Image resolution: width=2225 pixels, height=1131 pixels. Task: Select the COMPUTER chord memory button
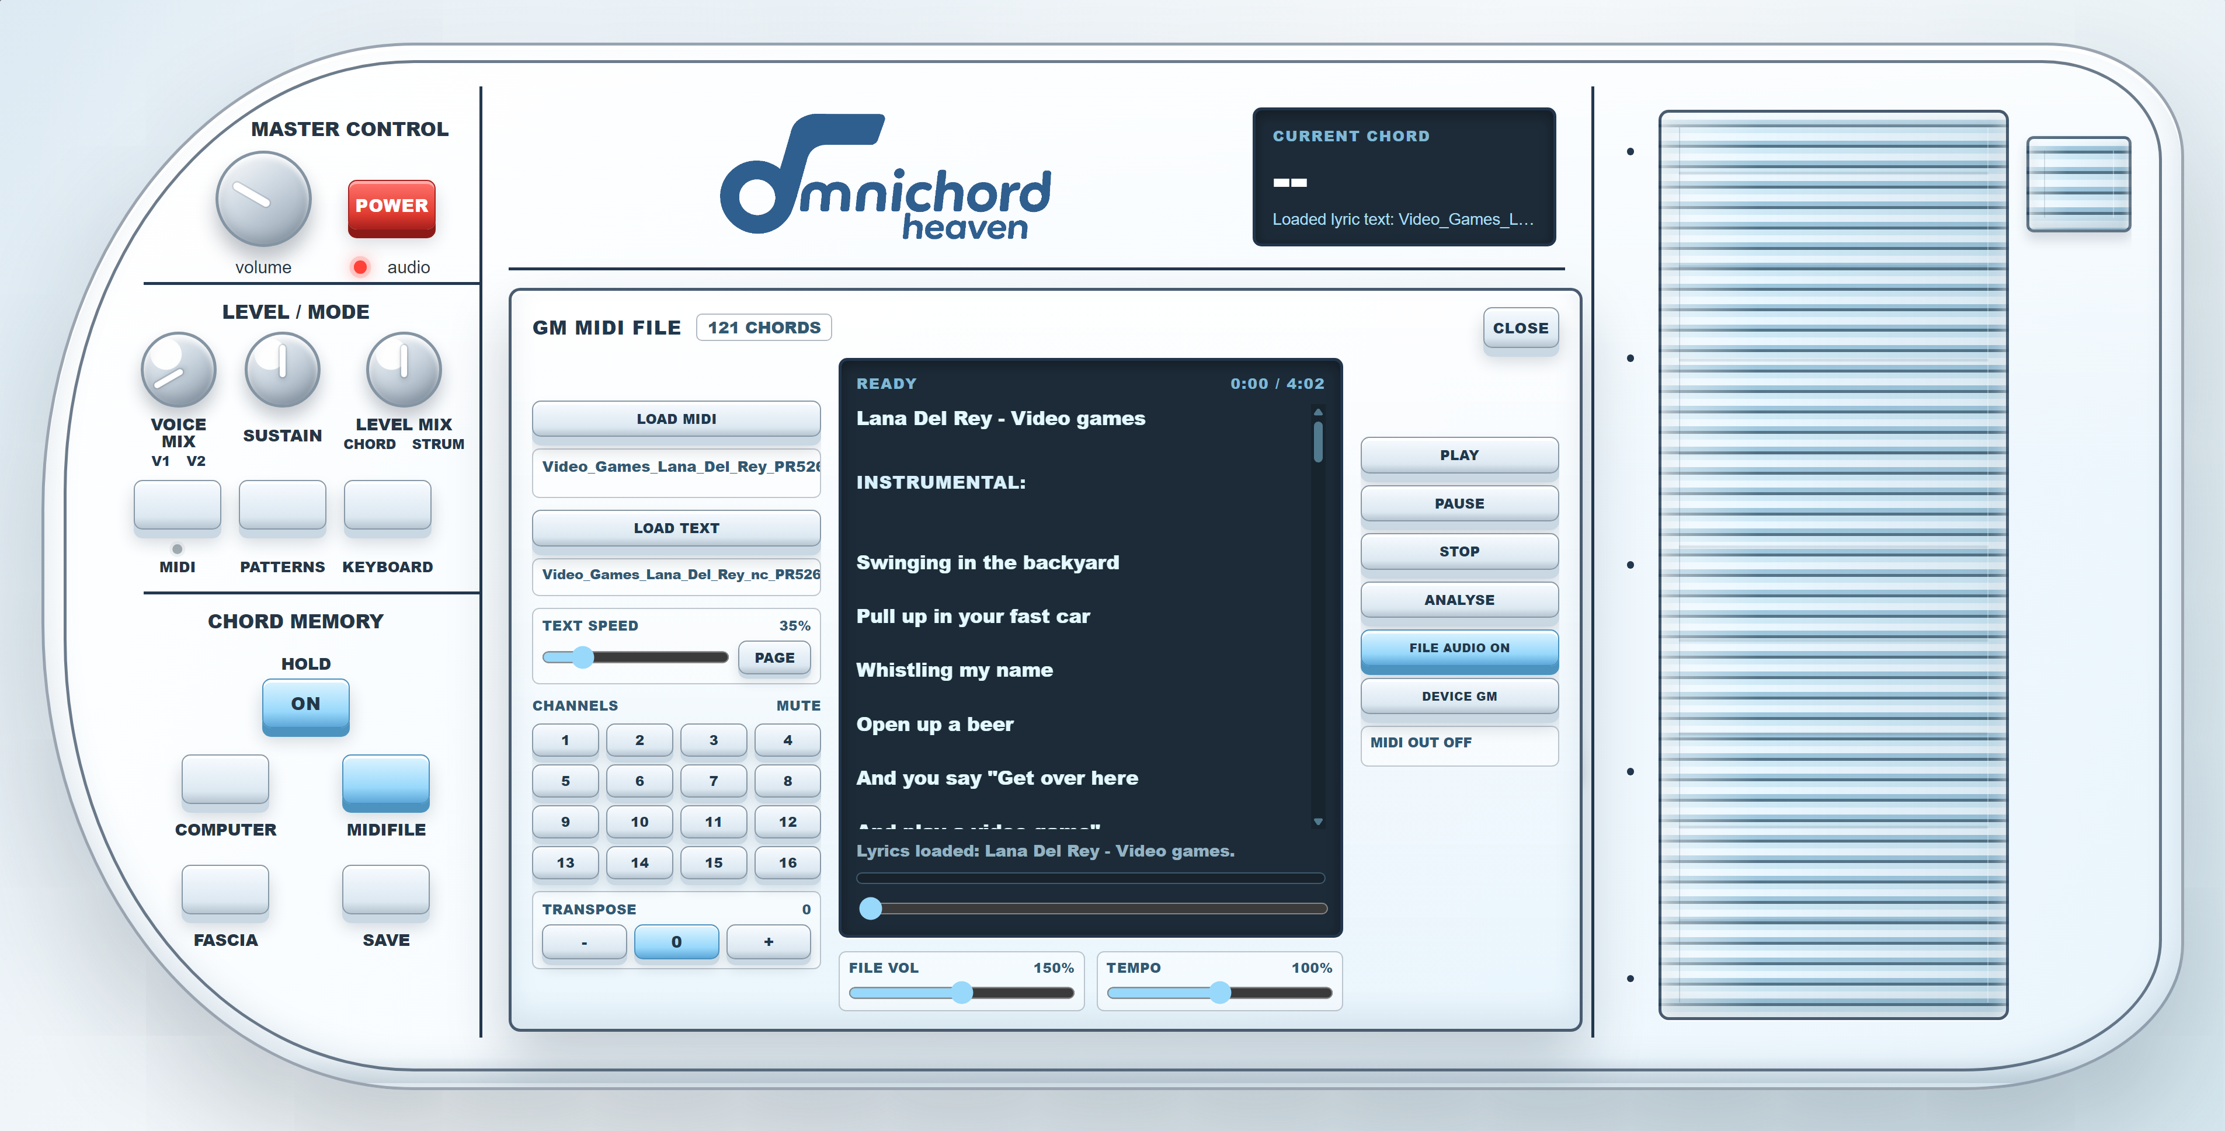point(225,781)
